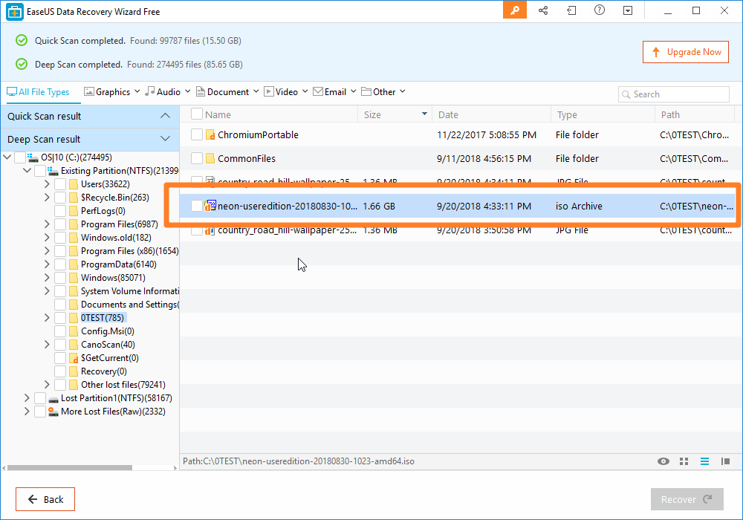Click the Users folder icon in tree
The image size is (743, 520).
tap(74, 184)
